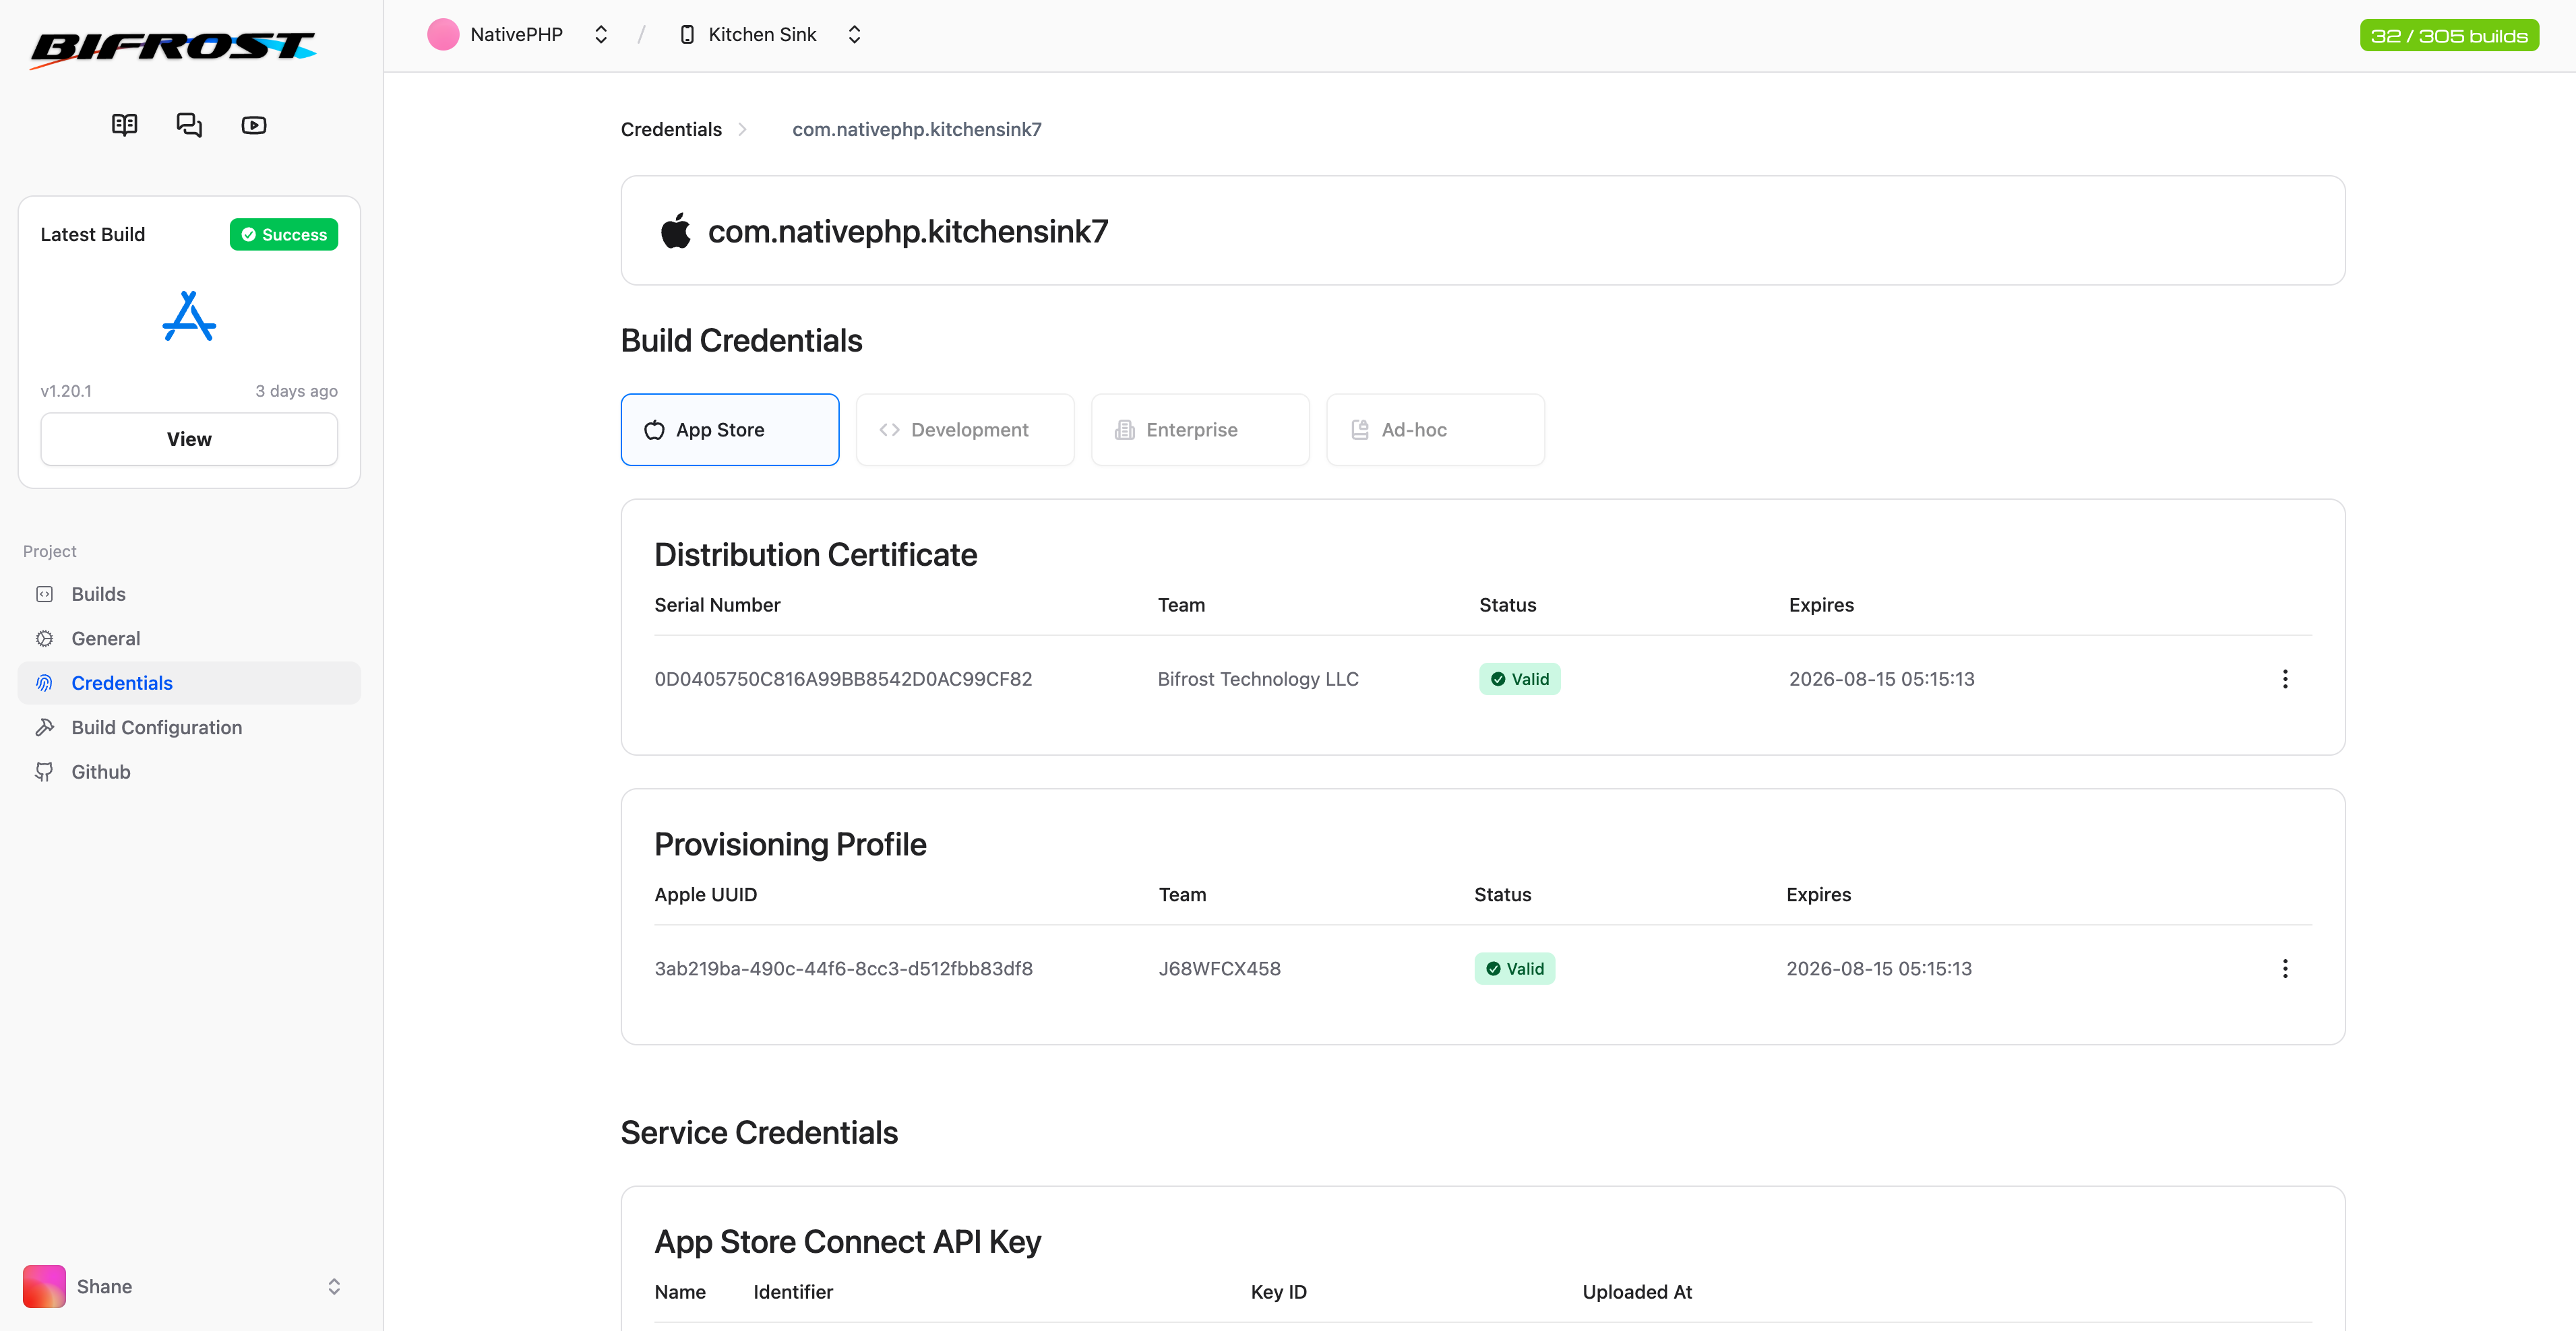Select the Builds sidebar icon
This screenshot has height=1331, width=2576.
point(45,593)
